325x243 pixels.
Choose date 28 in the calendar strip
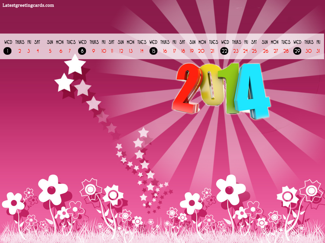286,51
